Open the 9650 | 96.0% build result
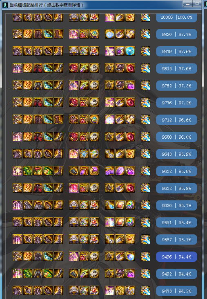The width and height of the screenshot is (207, 299). tap(176, 137)
